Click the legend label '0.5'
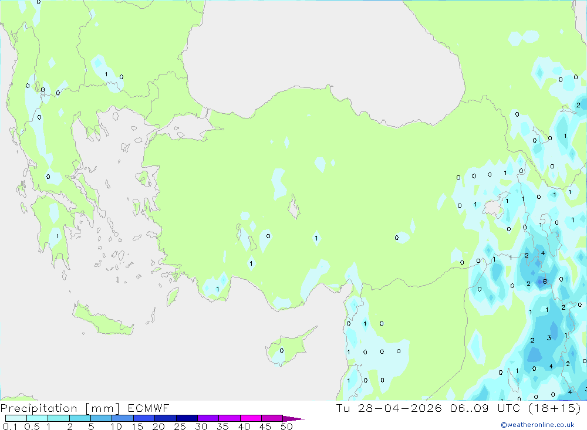587x430 pixels. coord(32,426)
